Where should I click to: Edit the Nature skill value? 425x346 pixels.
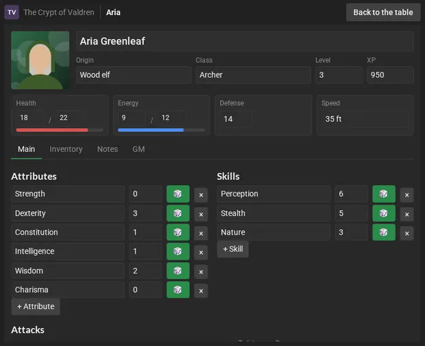click(352, 232)
